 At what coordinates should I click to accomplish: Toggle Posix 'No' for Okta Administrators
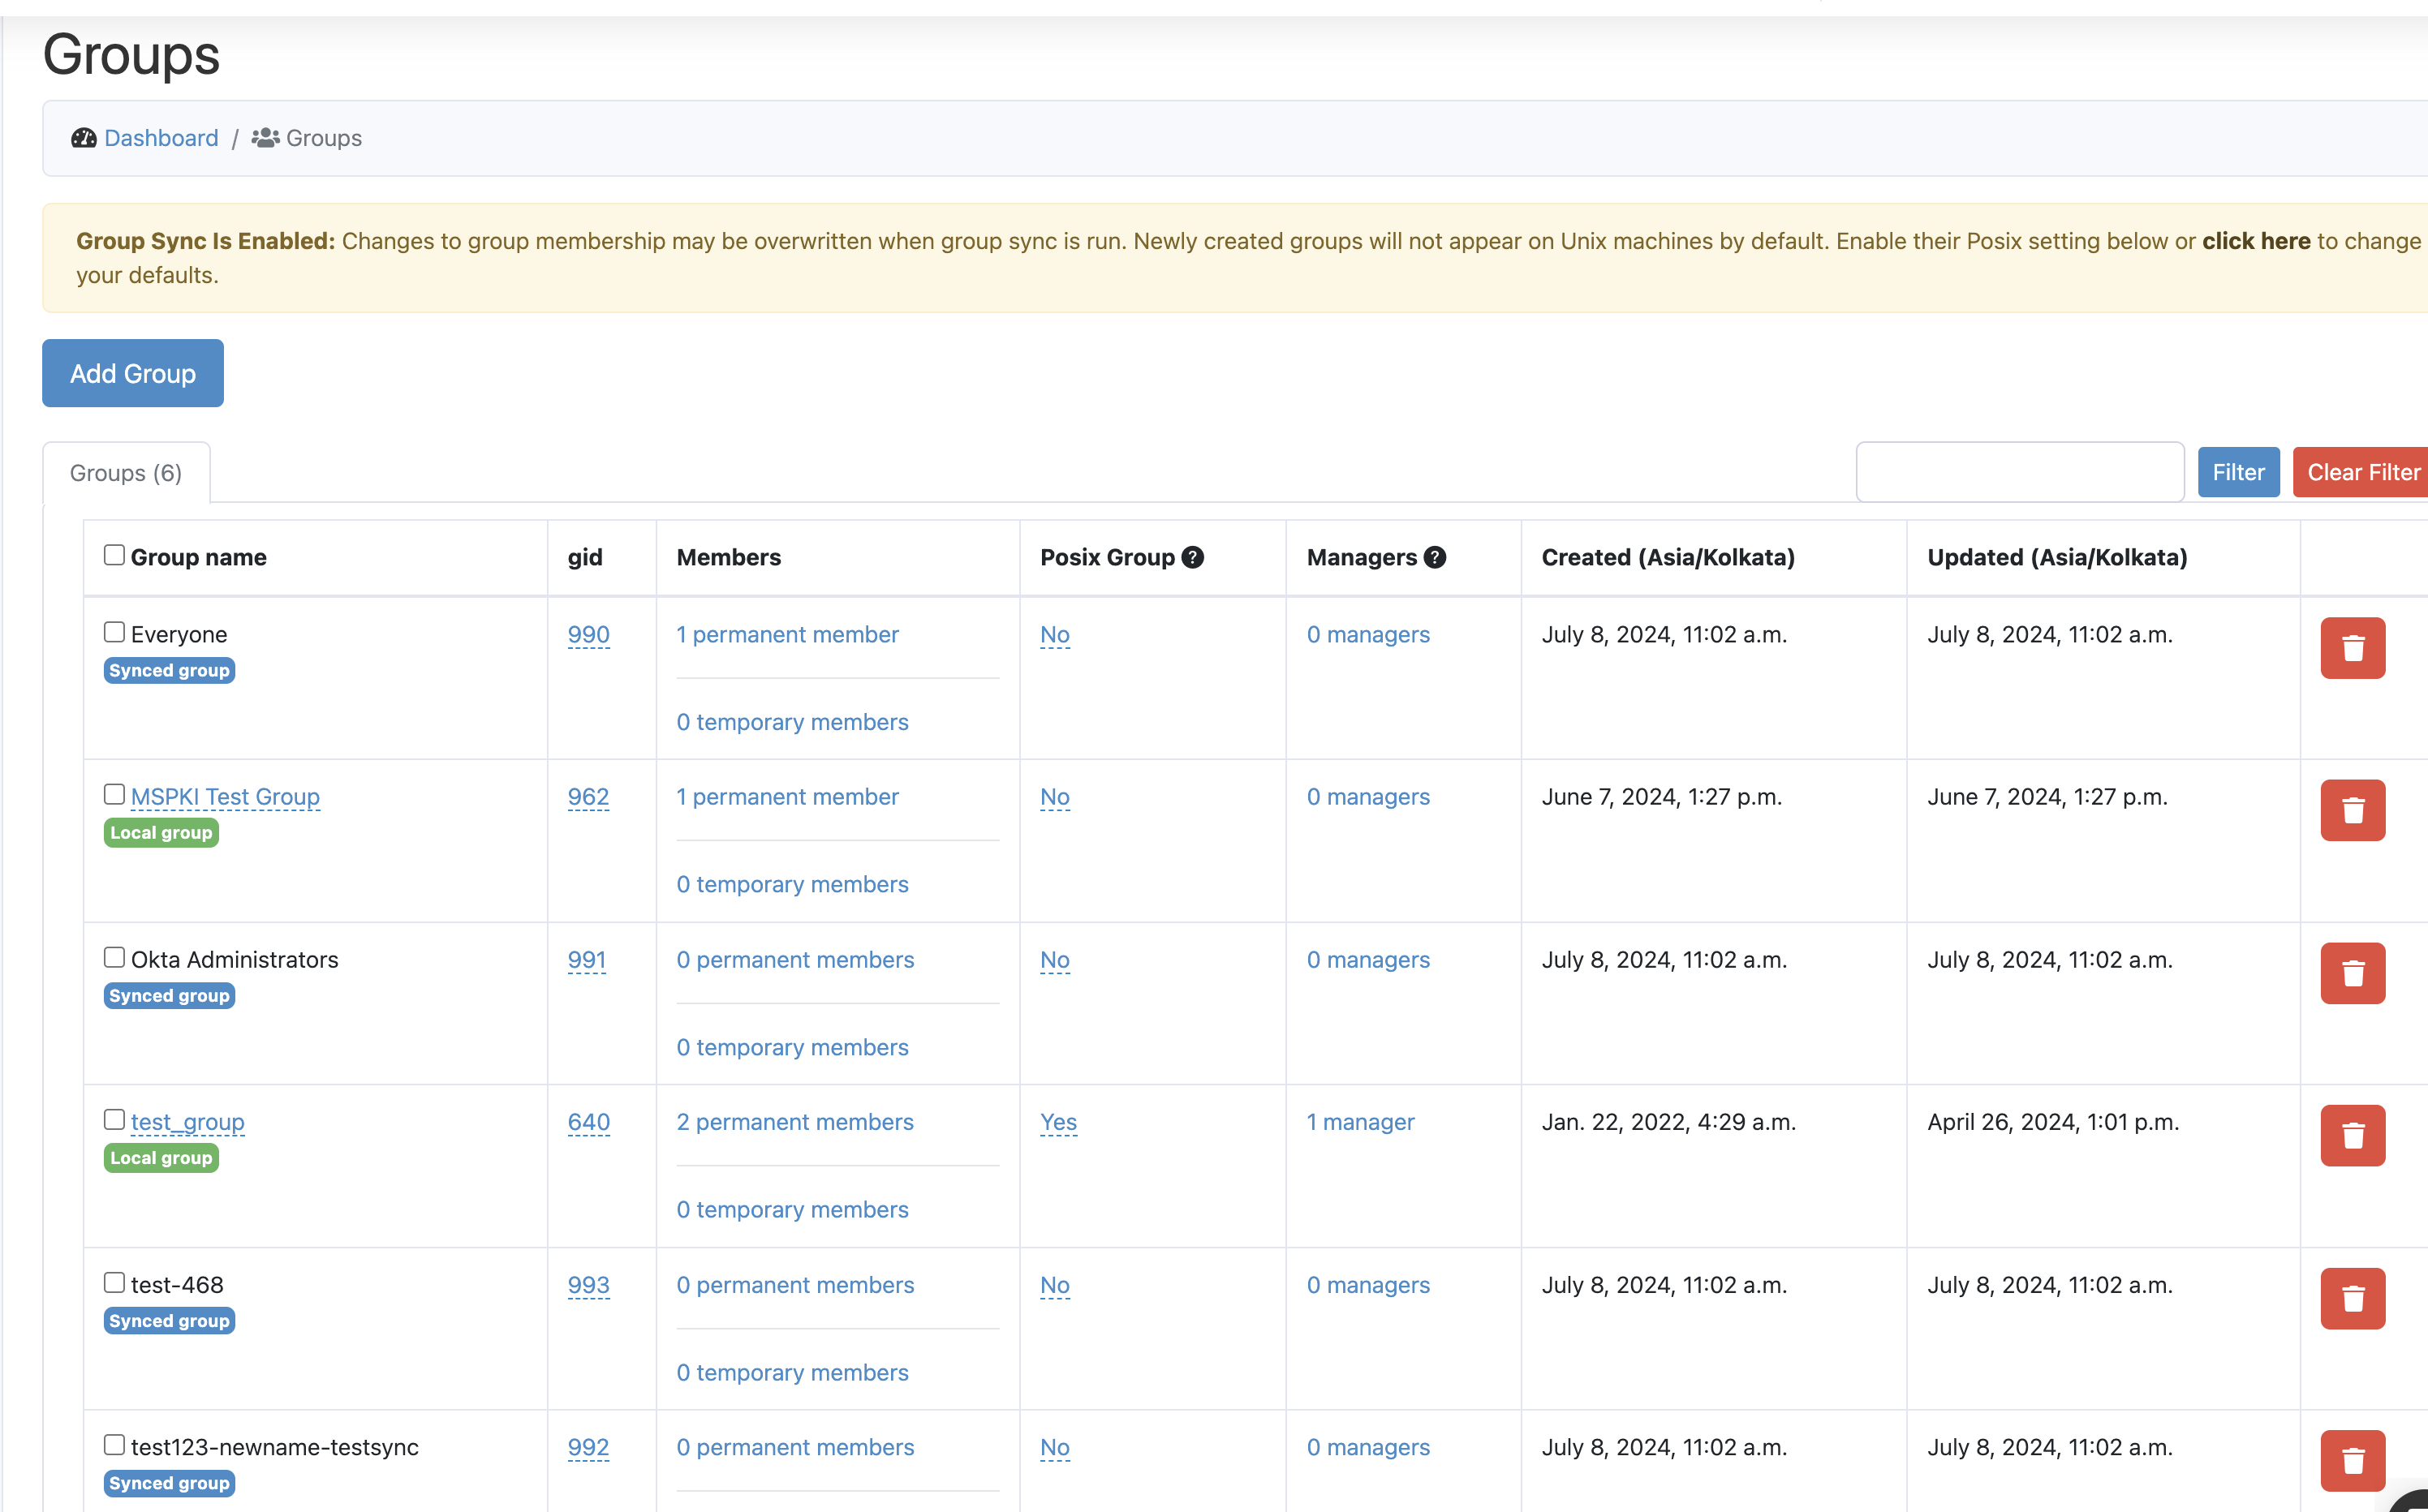tap(1054, 960)
